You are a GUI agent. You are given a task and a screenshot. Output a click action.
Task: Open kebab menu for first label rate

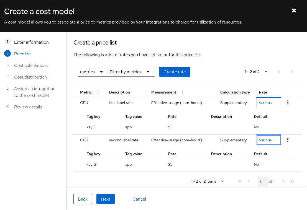pos(288,103)
